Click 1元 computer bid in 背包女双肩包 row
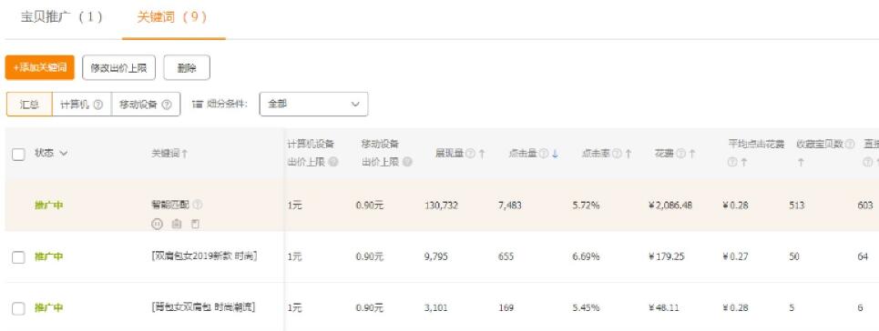The height and width of the screenshot is (331, 879). point(295,308)
